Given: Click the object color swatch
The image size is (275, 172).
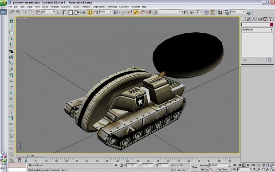Looking at the screenshot, I should (x=271, y=24).
